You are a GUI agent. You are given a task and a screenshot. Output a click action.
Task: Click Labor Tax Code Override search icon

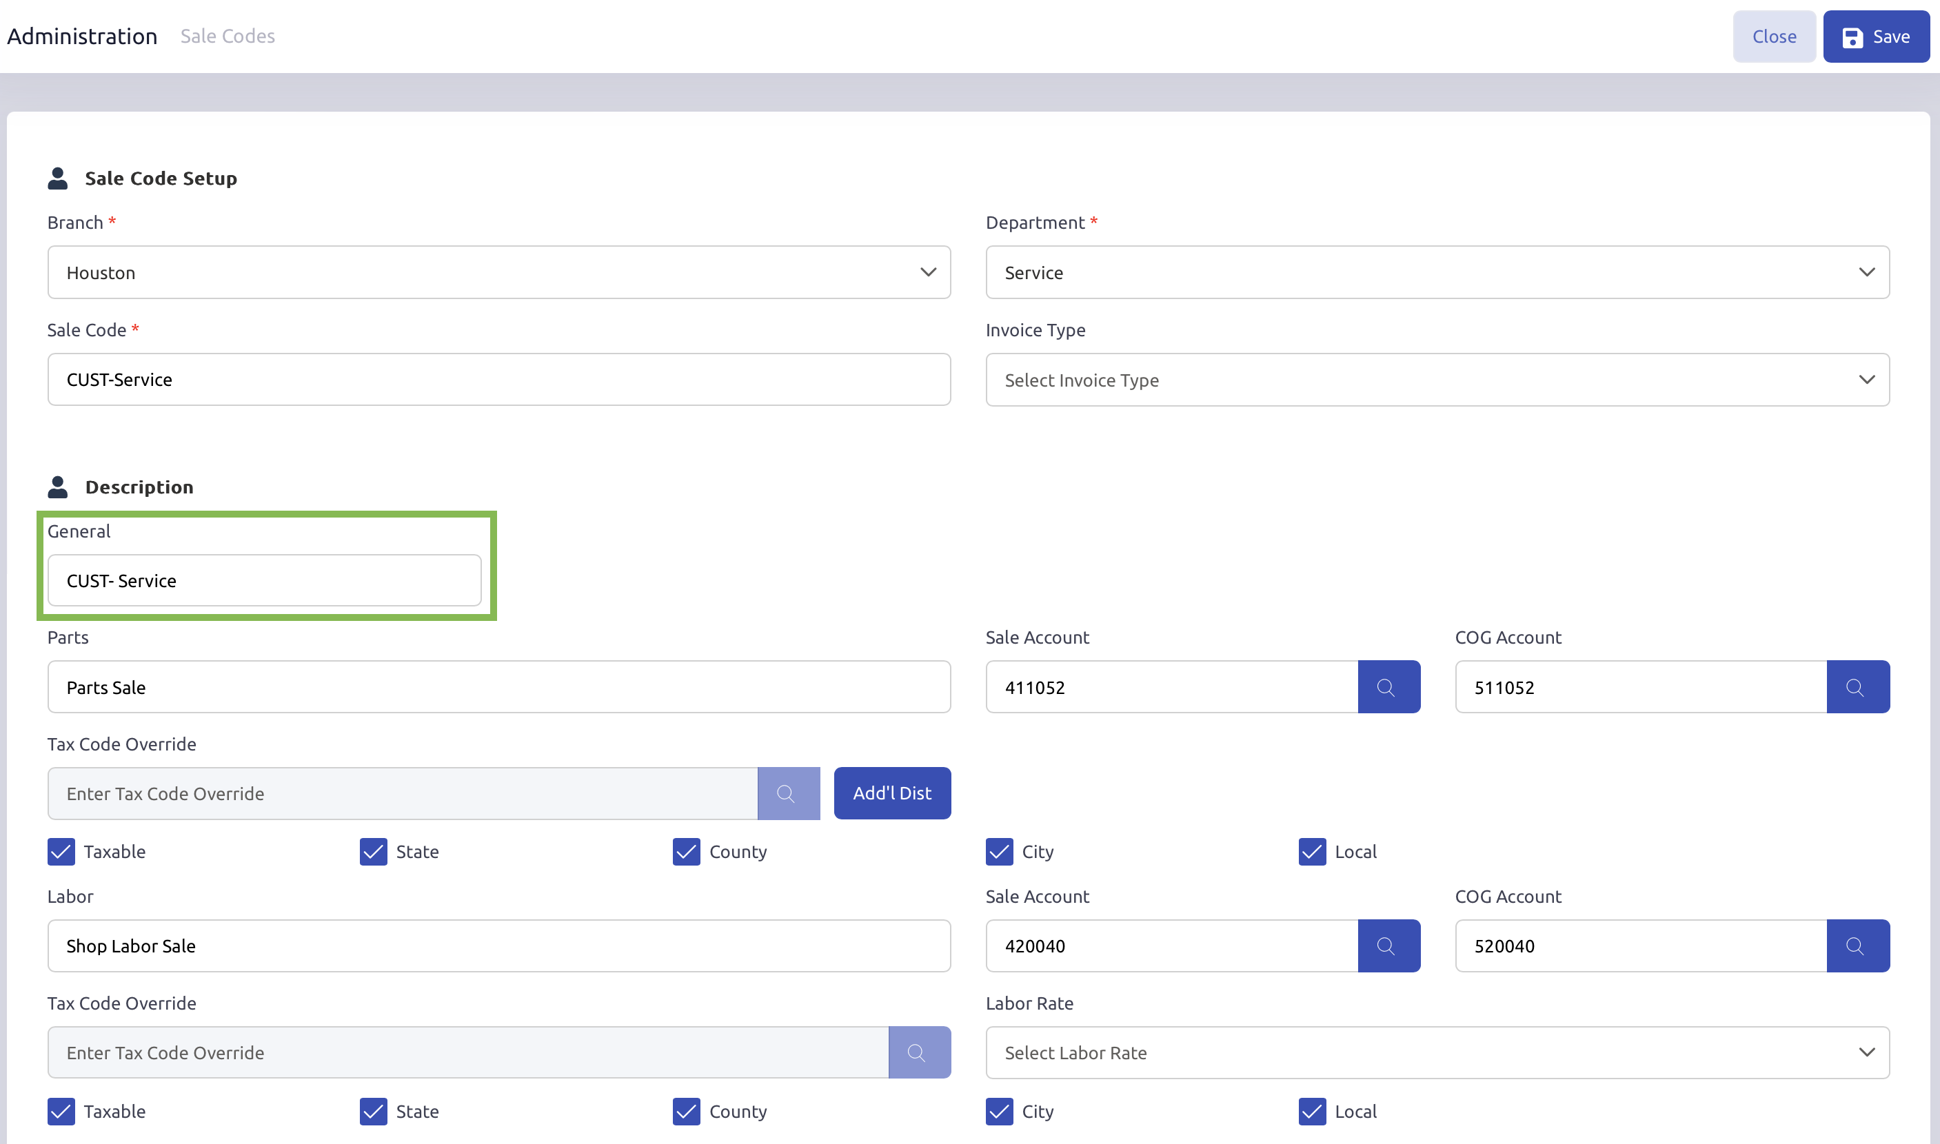918,1052
